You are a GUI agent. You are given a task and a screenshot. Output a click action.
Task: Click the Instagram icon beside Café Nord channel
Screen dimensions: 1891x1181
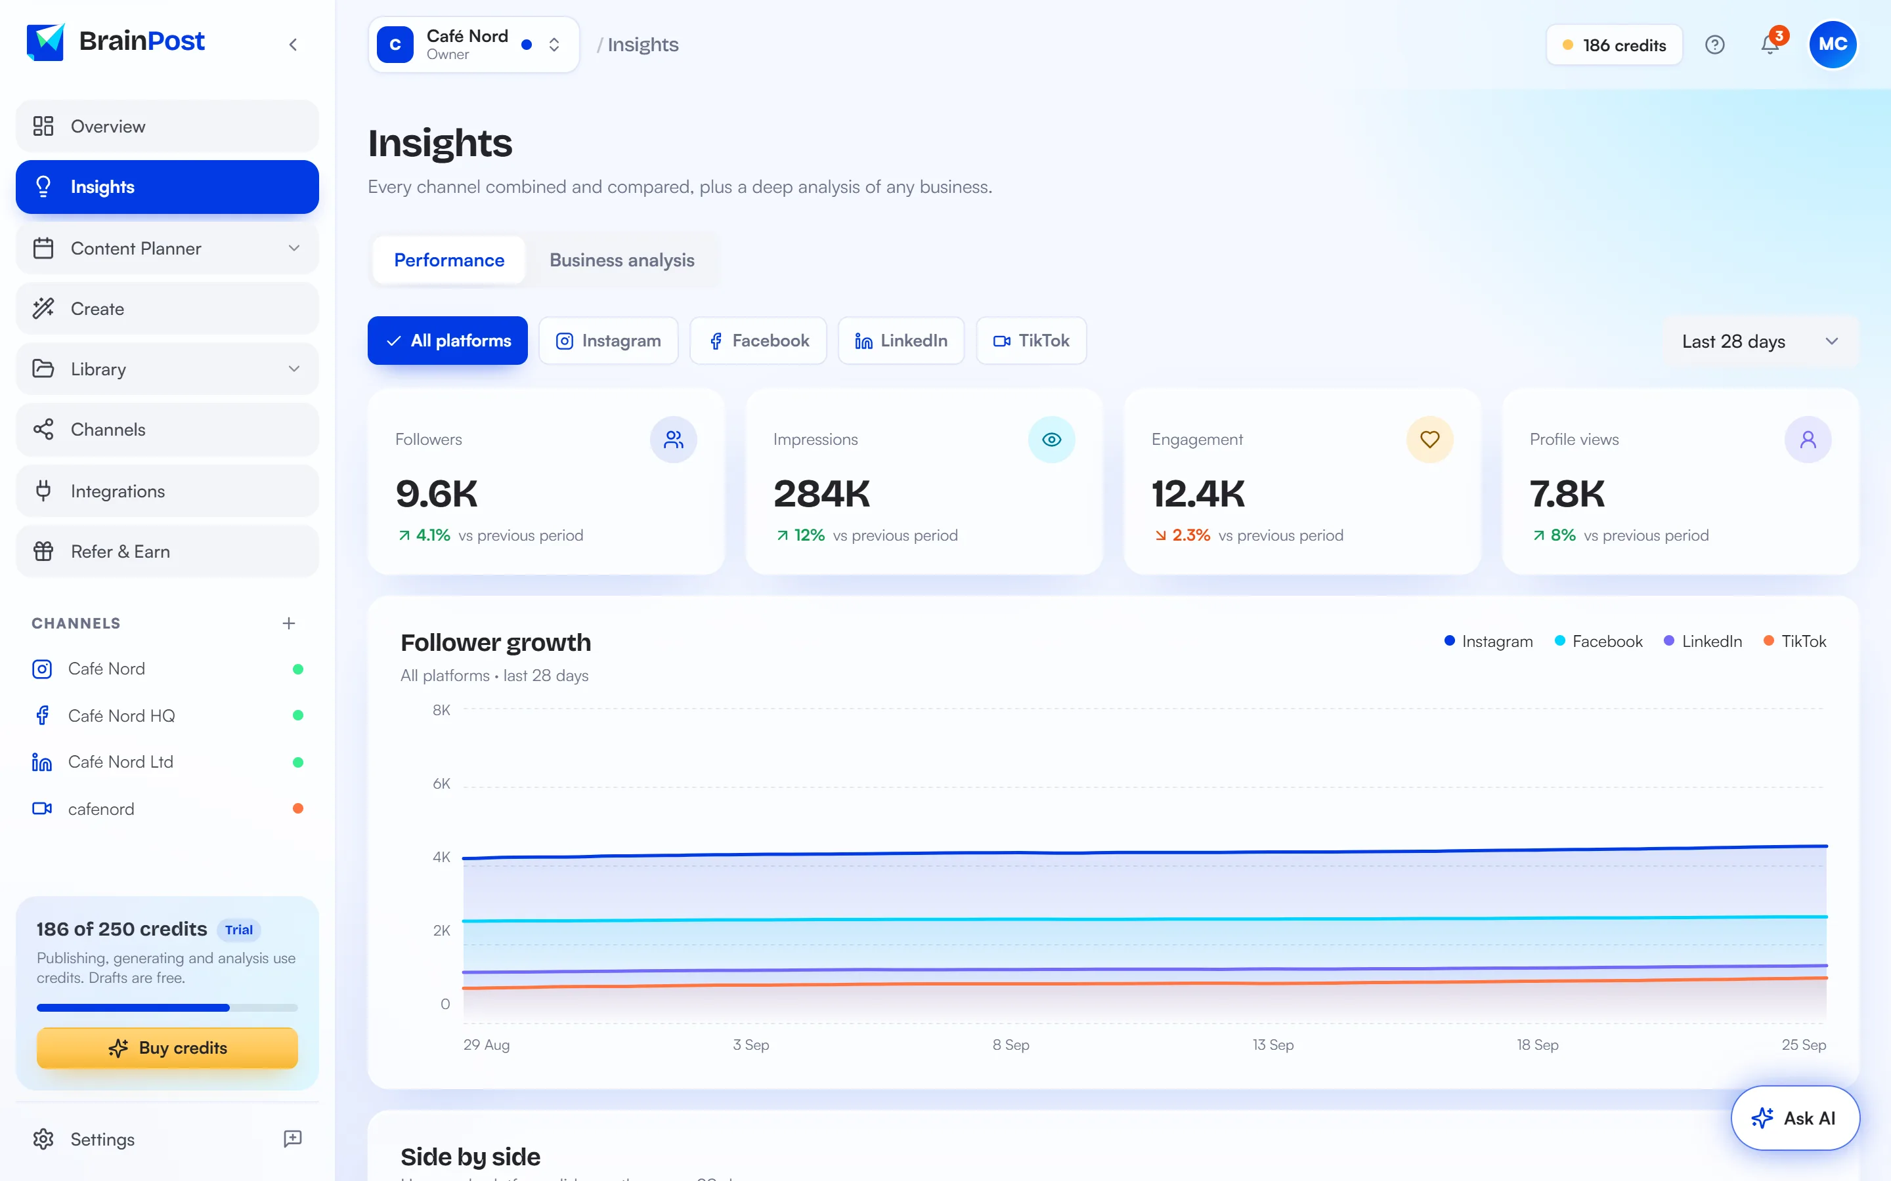coord(42,669)
